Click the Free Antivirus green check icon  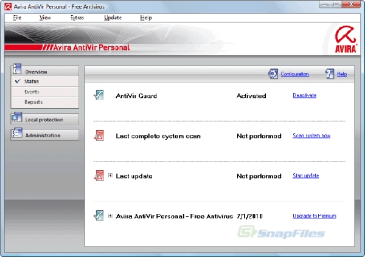coord(99,215)
